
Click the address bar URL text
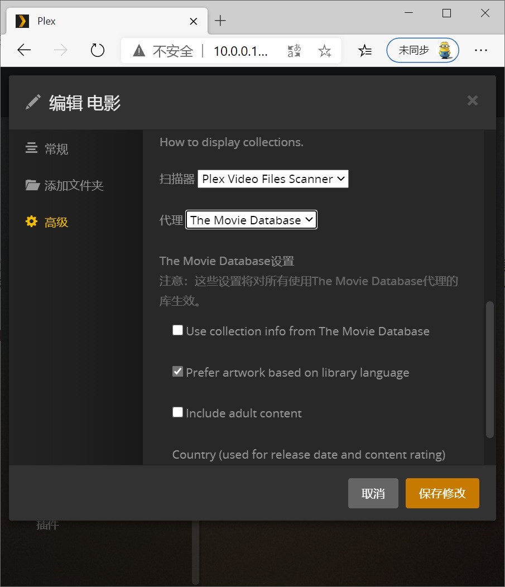(x=241, y=51)
